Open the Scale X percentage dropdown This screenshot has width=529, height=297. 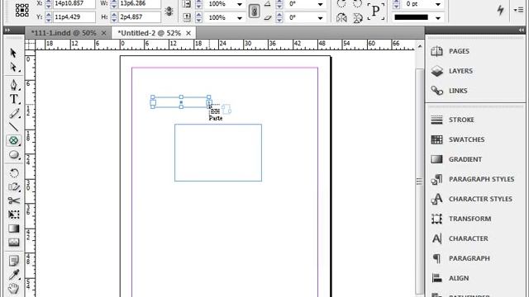(240, 4)
